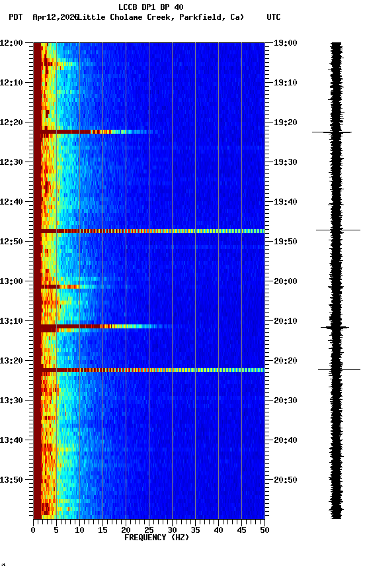Click the 50 Hz frequency axis label
Viewport: 365px width, 572px height.
coord(265,530)
